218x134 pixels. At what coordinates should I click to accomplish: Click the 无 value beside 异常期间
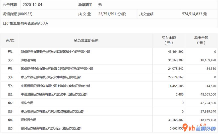[x=100, y=5]
